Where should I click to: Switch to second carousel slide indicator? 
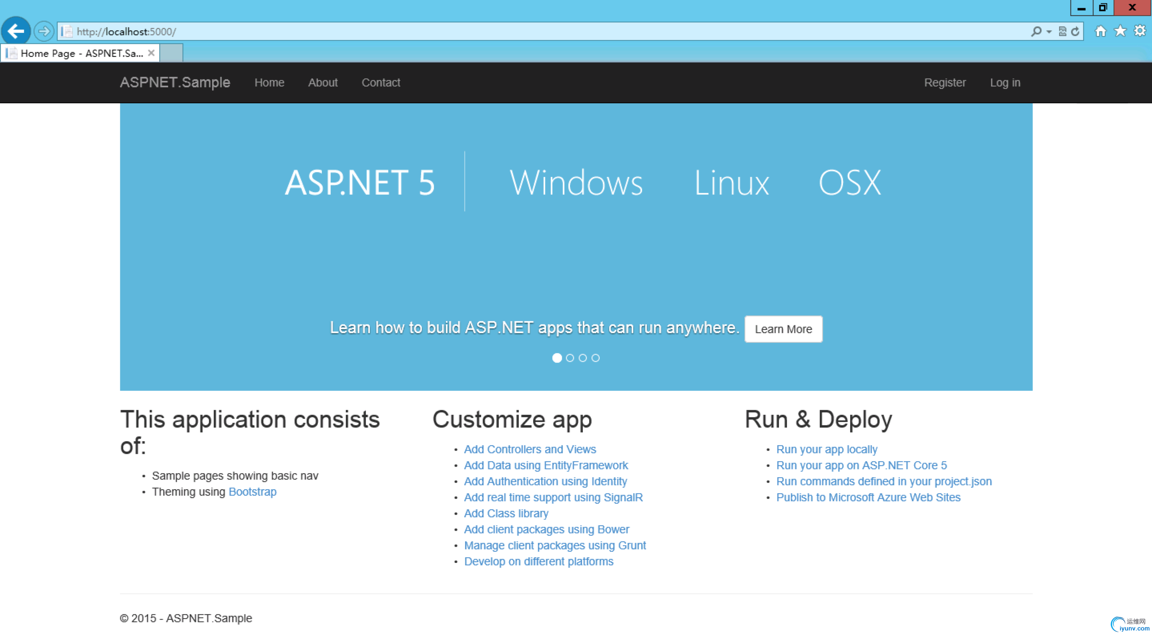pyautogui.click(x=570, y=358)
